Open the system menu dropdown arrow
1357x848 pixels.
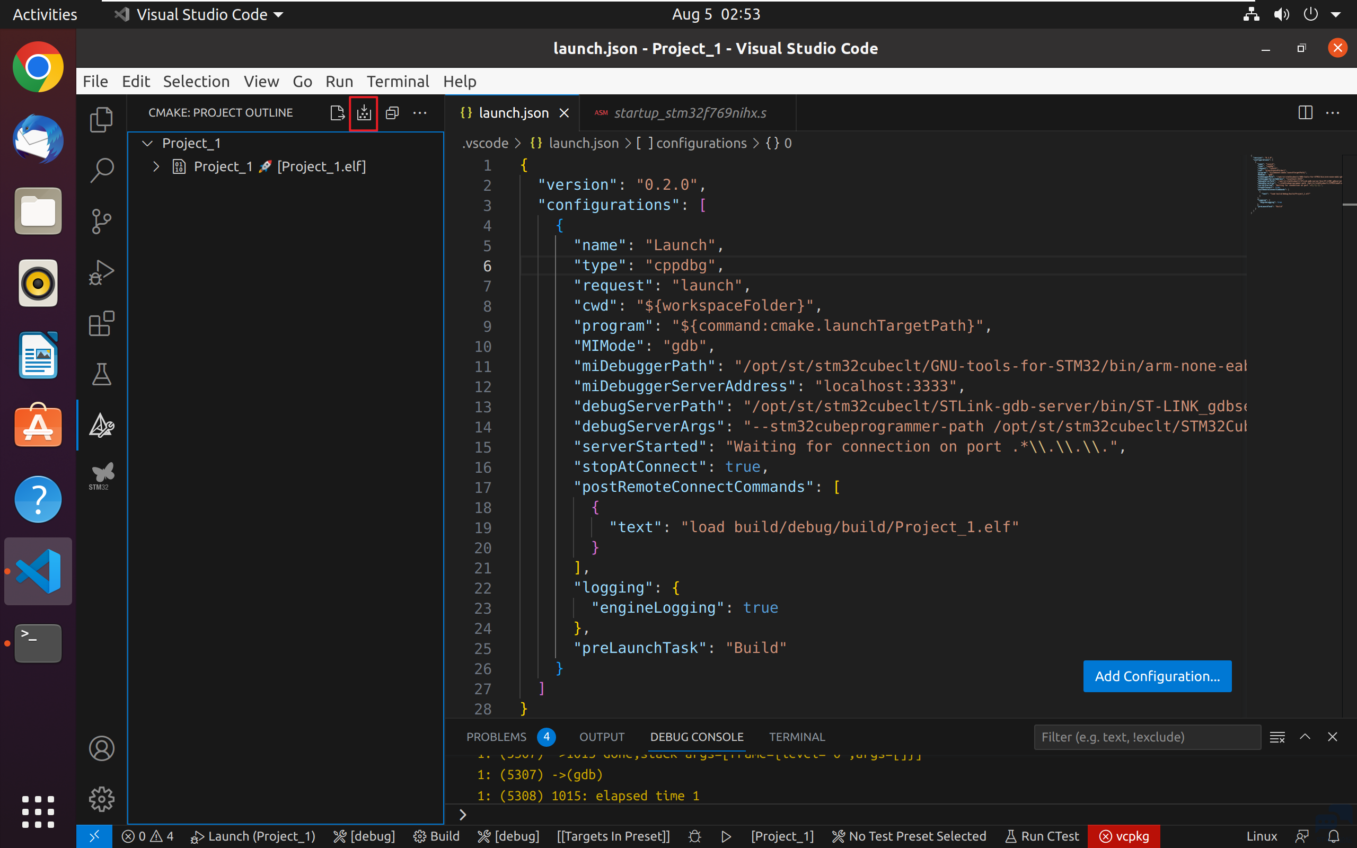click(x=1336, y=15)
